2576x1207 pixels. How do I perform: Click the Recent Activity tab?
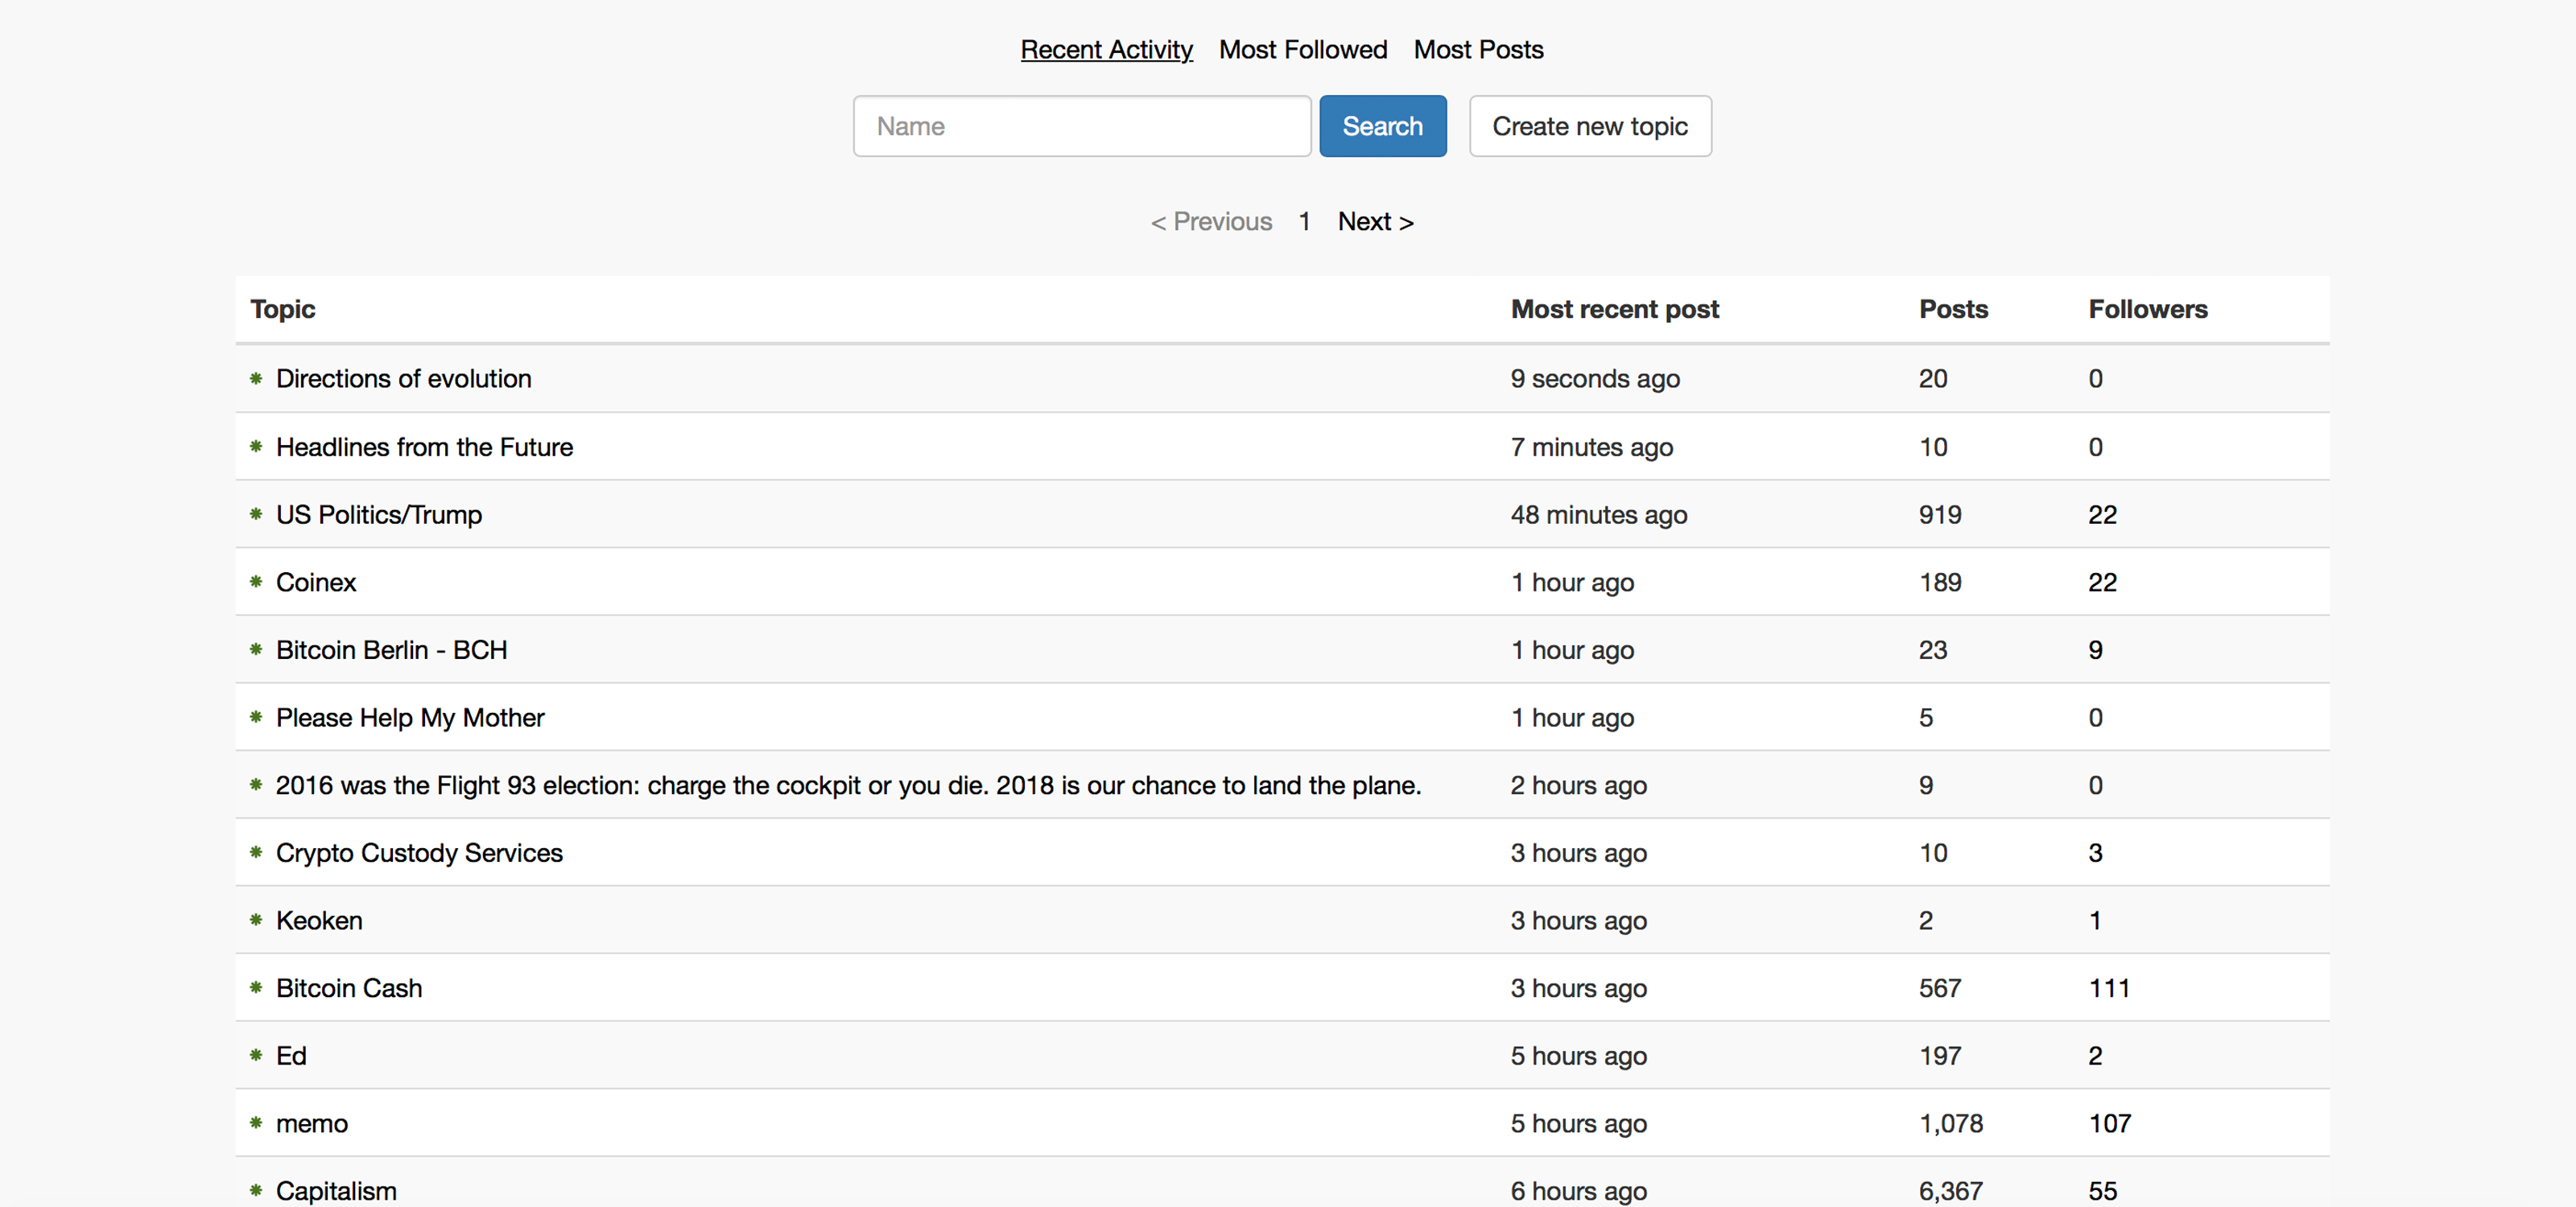(1108, 49)
